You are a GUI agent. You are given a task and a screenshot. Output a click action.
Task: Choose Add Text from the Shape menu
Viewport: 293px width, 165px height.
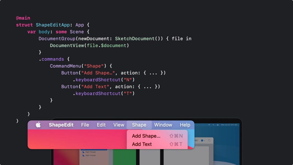[x=157, y=144]
